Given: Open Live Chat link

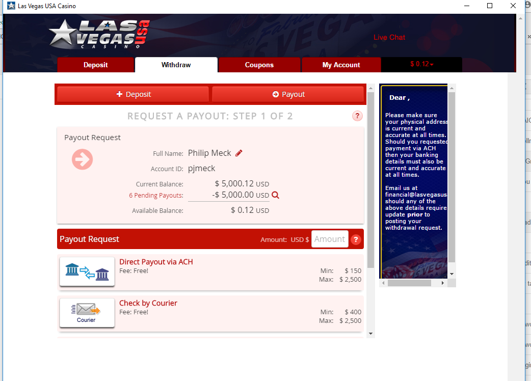Looking at the screenshot, I should tap(389, 38).
